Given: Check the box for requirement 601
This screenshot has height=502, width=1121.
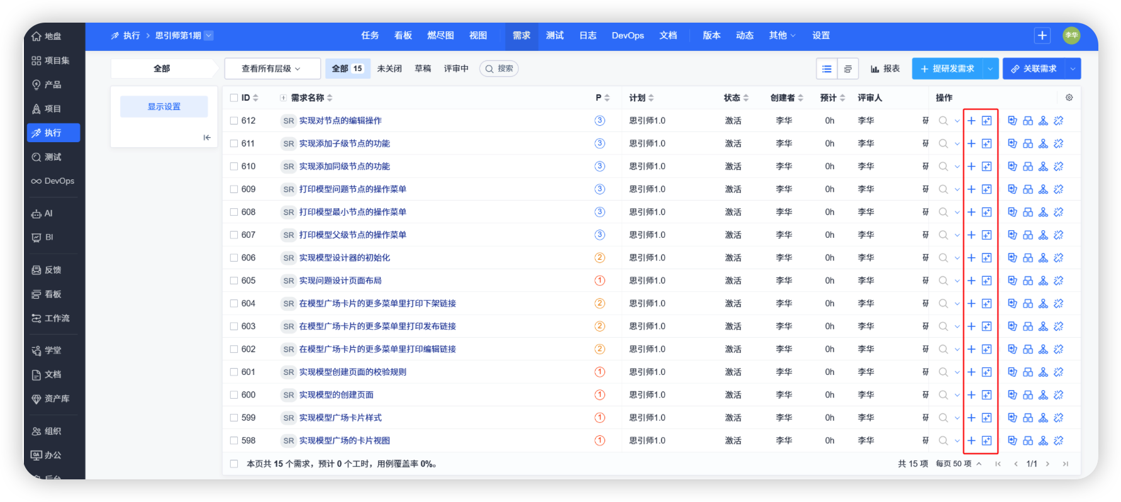Looking at the screenshot, I should click(234, 372).
